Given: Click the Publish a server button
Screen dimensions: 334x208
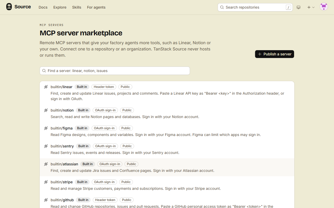Looking at the screenshot, I should click(x=275, y=54).
